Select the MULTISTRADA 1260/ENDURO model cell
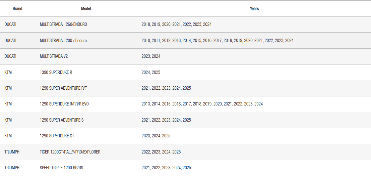The image size is (371, 176). pos(63,25)
